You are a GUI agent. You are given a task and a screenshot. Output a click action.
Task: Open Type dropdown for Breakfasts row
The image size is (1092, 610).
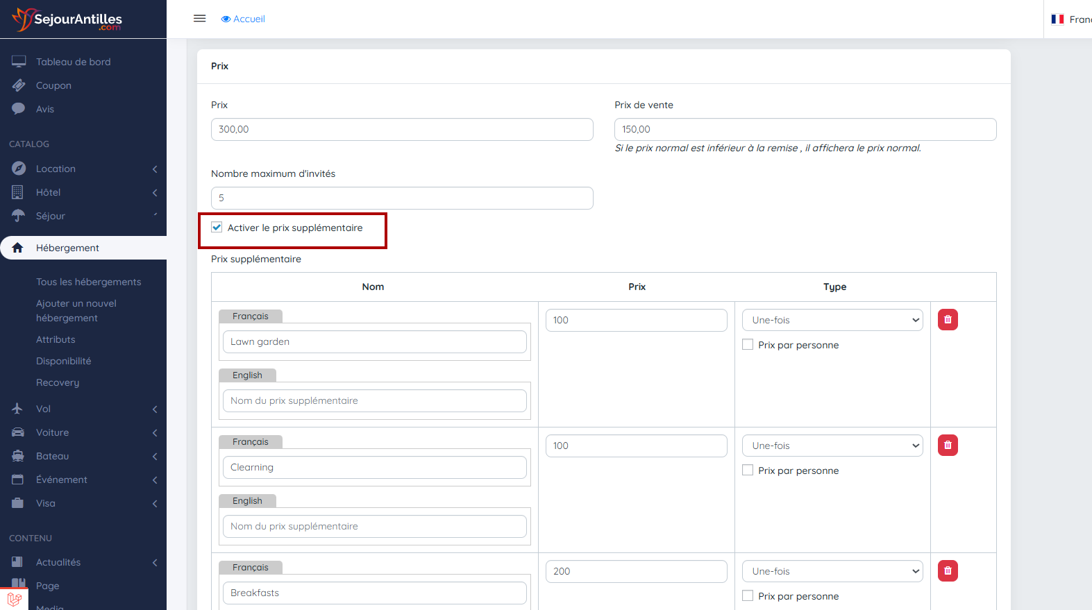click(832, 571)
